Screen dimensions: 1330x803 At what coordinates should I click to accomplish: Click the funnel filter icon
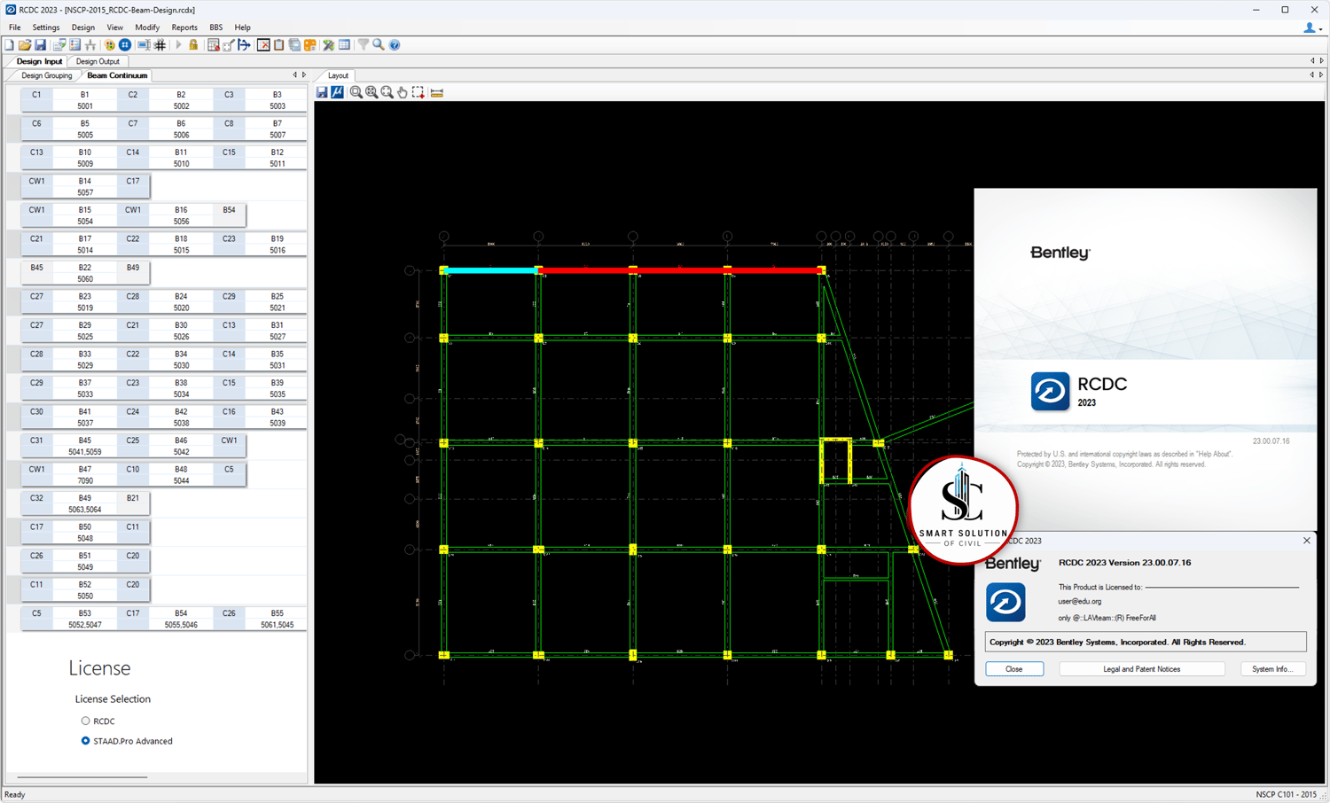[363, 45]
